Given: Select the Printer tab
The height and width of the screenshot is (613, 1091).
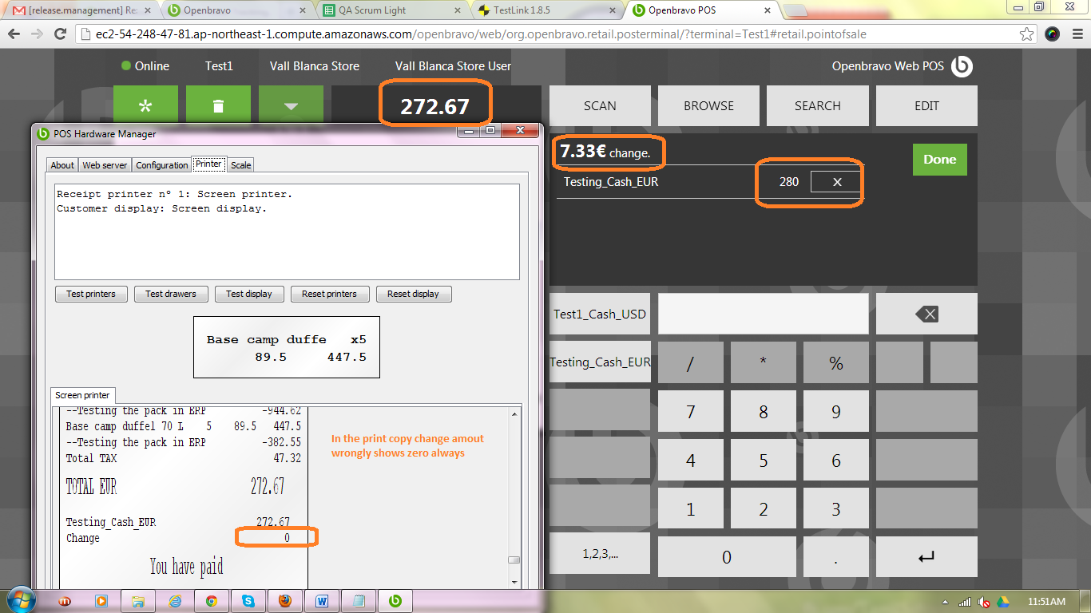Looking at the screenshot, I should [209, 164].
